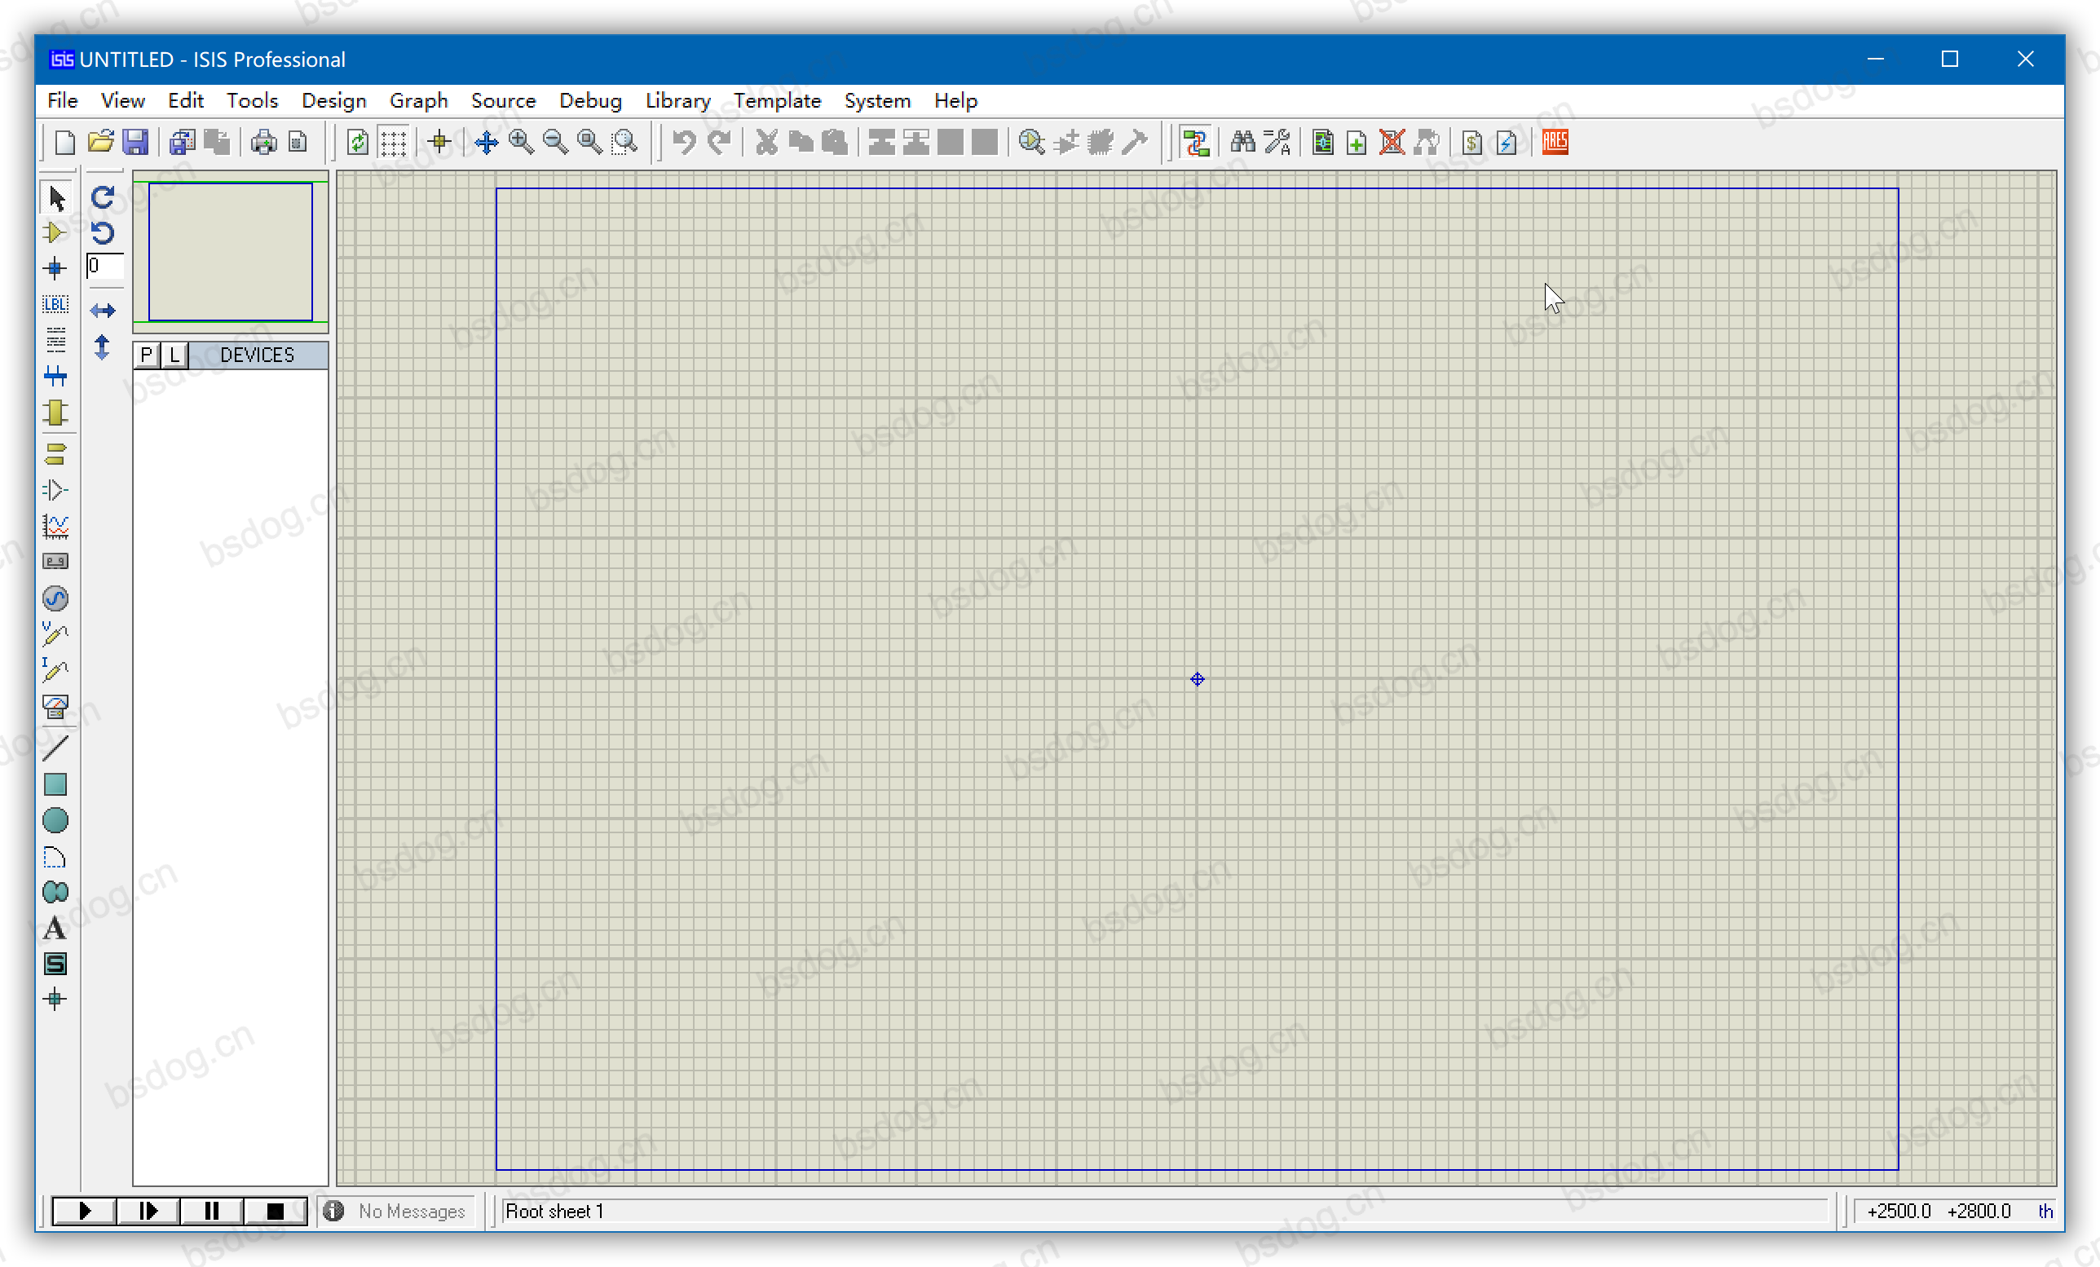Click the ISIS ARES PCB layout icon

pyautogui.click(x=1555, y=141)
